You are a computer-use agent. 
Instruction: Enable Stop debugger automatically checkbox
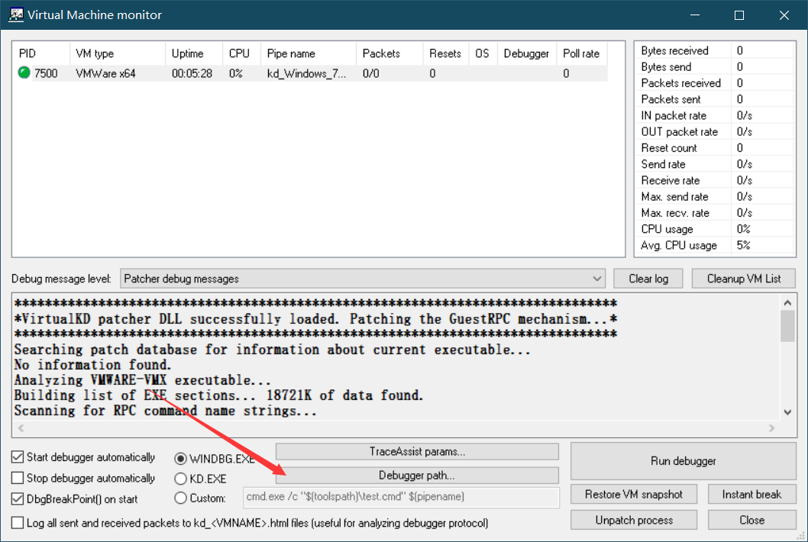18,478
